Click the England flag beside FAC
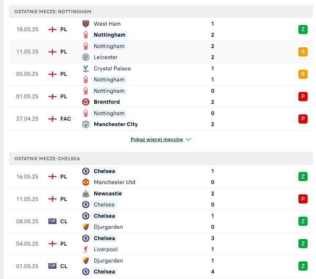 pos(52,119)
